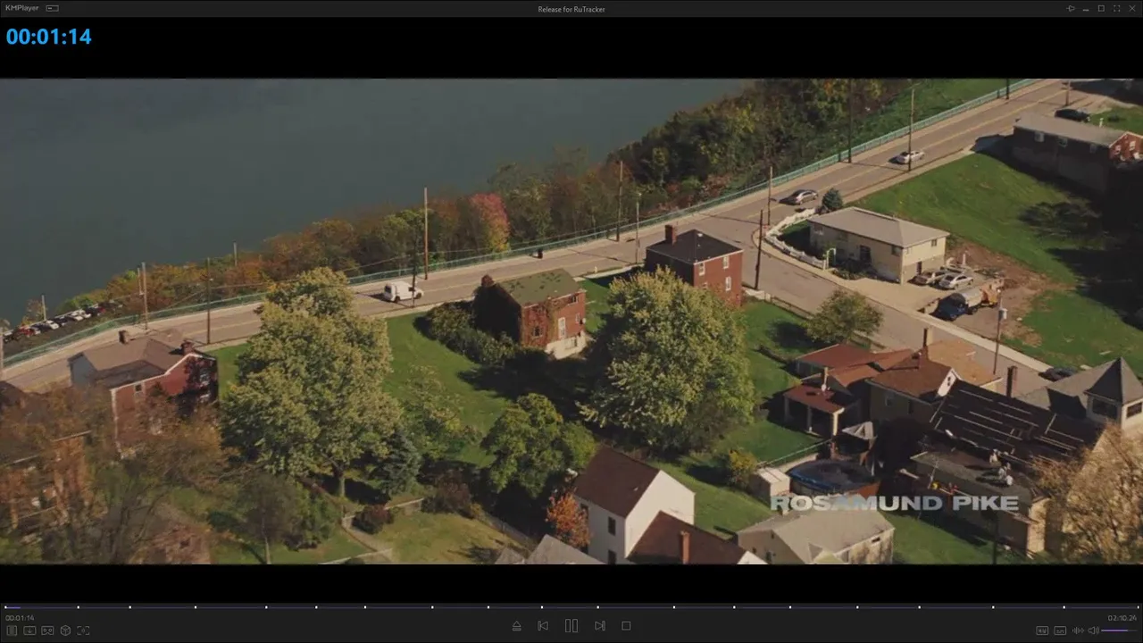The height and width of the screenshot is (643, 1143).
Task: Click the blue 00:01:14 on-screen timestamp
Action: click(49, 37)
